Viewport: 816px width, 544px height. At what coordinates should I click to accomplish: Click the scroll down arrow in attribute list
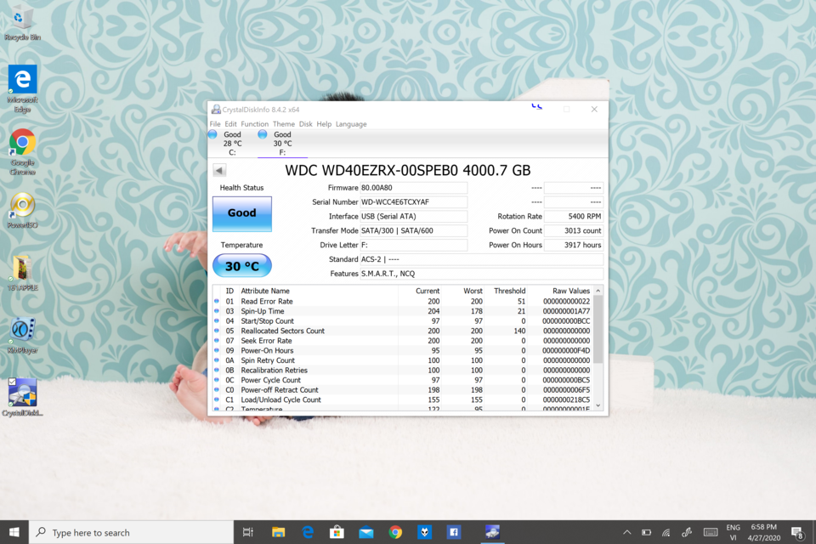click(x=598, y=405)
